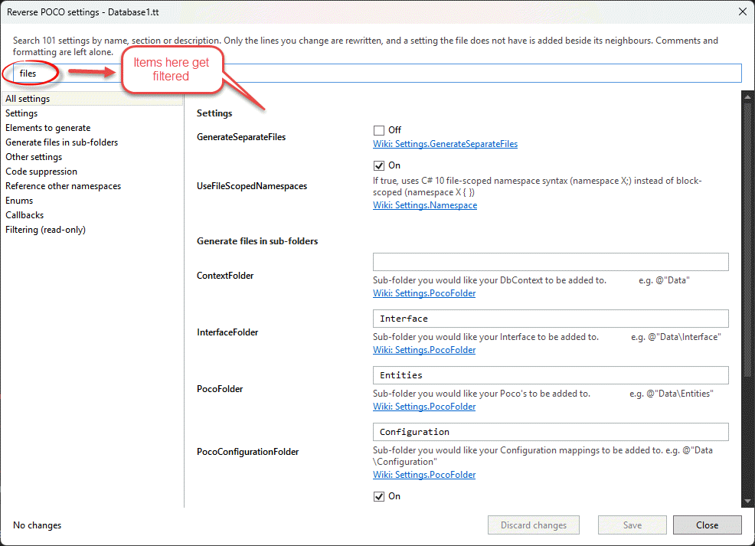Click the 'No changes' status text
755x546 pixels.
click(37, 525)
